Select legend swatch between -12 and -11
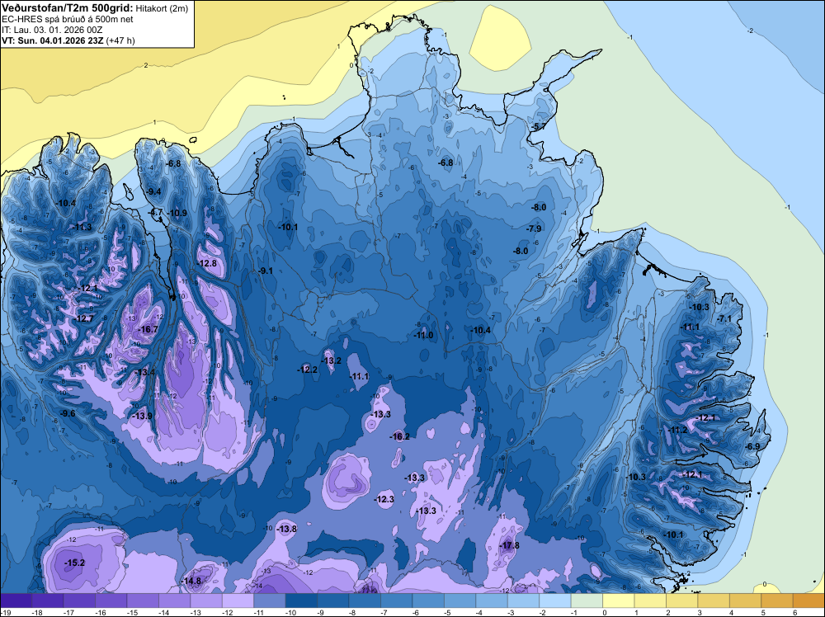825x617 pixels. (238, 601)
